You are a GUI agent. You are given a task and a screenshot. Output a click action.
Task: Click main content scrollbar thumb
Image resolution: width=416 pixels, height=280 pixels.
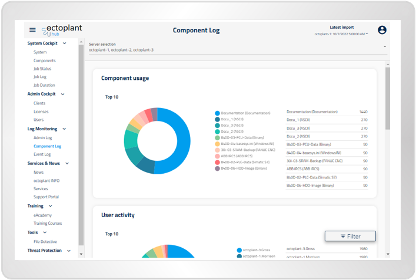pos(388,98)
